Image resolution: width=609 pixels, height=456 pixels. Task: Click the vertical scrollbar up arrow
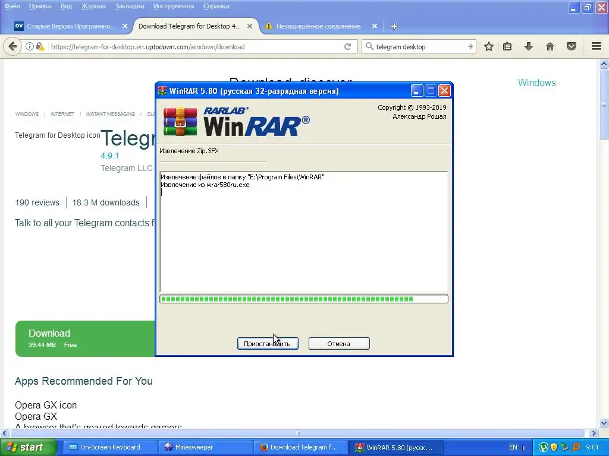[x=604, y=64]
